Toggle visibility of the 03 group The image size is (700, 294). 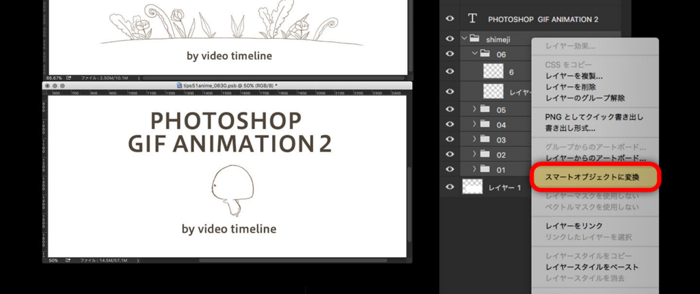450,139
